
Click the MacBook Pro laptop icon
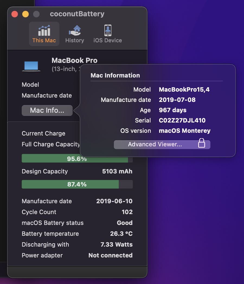pyautogui.click(x=31, y=66)
